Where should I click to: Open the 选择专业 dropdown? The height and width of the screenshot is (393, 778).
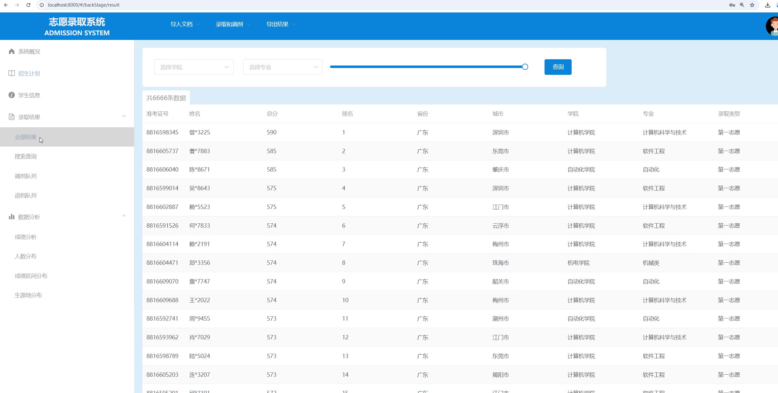(282, 67)
